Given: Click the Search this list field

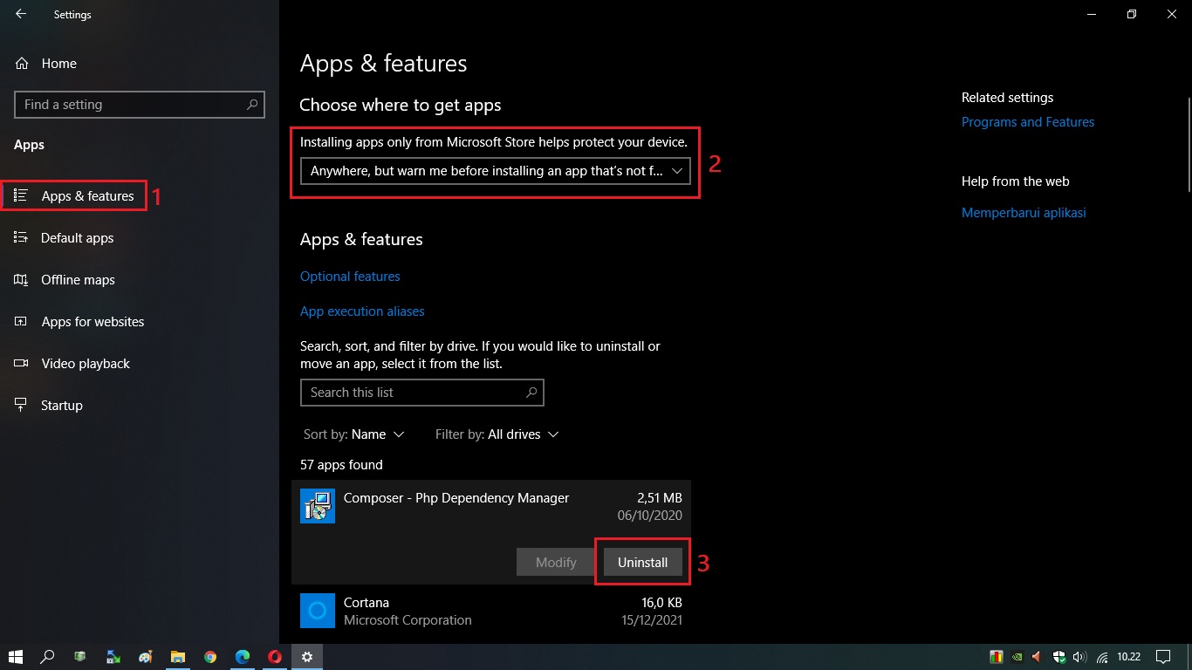Looking at the screenshot, I should [422, 393].
